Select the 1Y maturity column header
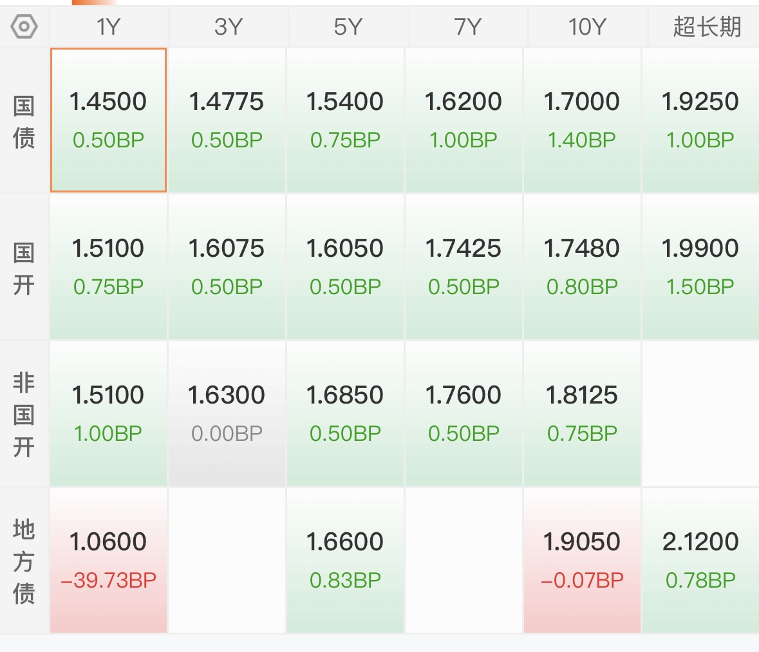Viewport: 759px width, 652px height. click(x=108, y=27)
